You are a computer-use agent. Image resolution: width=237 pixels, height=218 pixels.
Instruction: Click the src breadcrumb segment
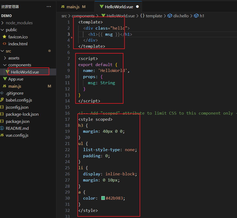[64, 16]
